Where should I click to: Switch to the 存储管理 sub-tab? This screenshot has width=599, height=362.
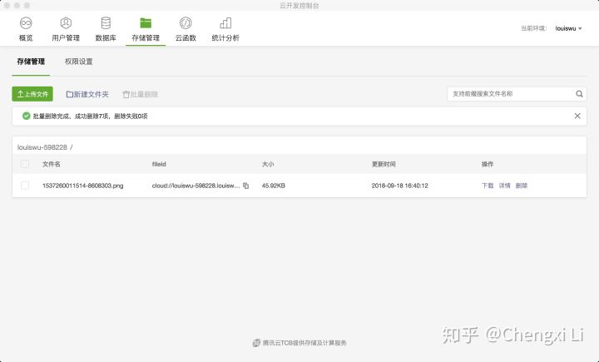(x=31, y=62)
